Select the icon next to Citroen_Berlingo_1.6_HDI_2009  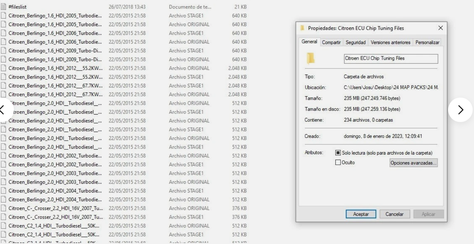pos(4,50)
